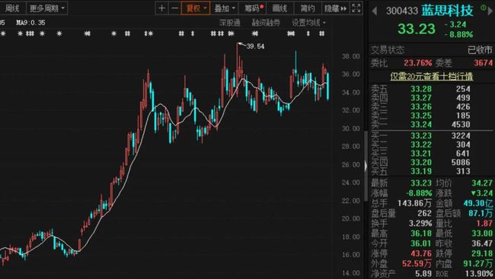Open the 更多周期 dropdown
Screen dimensions: 495x279
coord(46,8)
